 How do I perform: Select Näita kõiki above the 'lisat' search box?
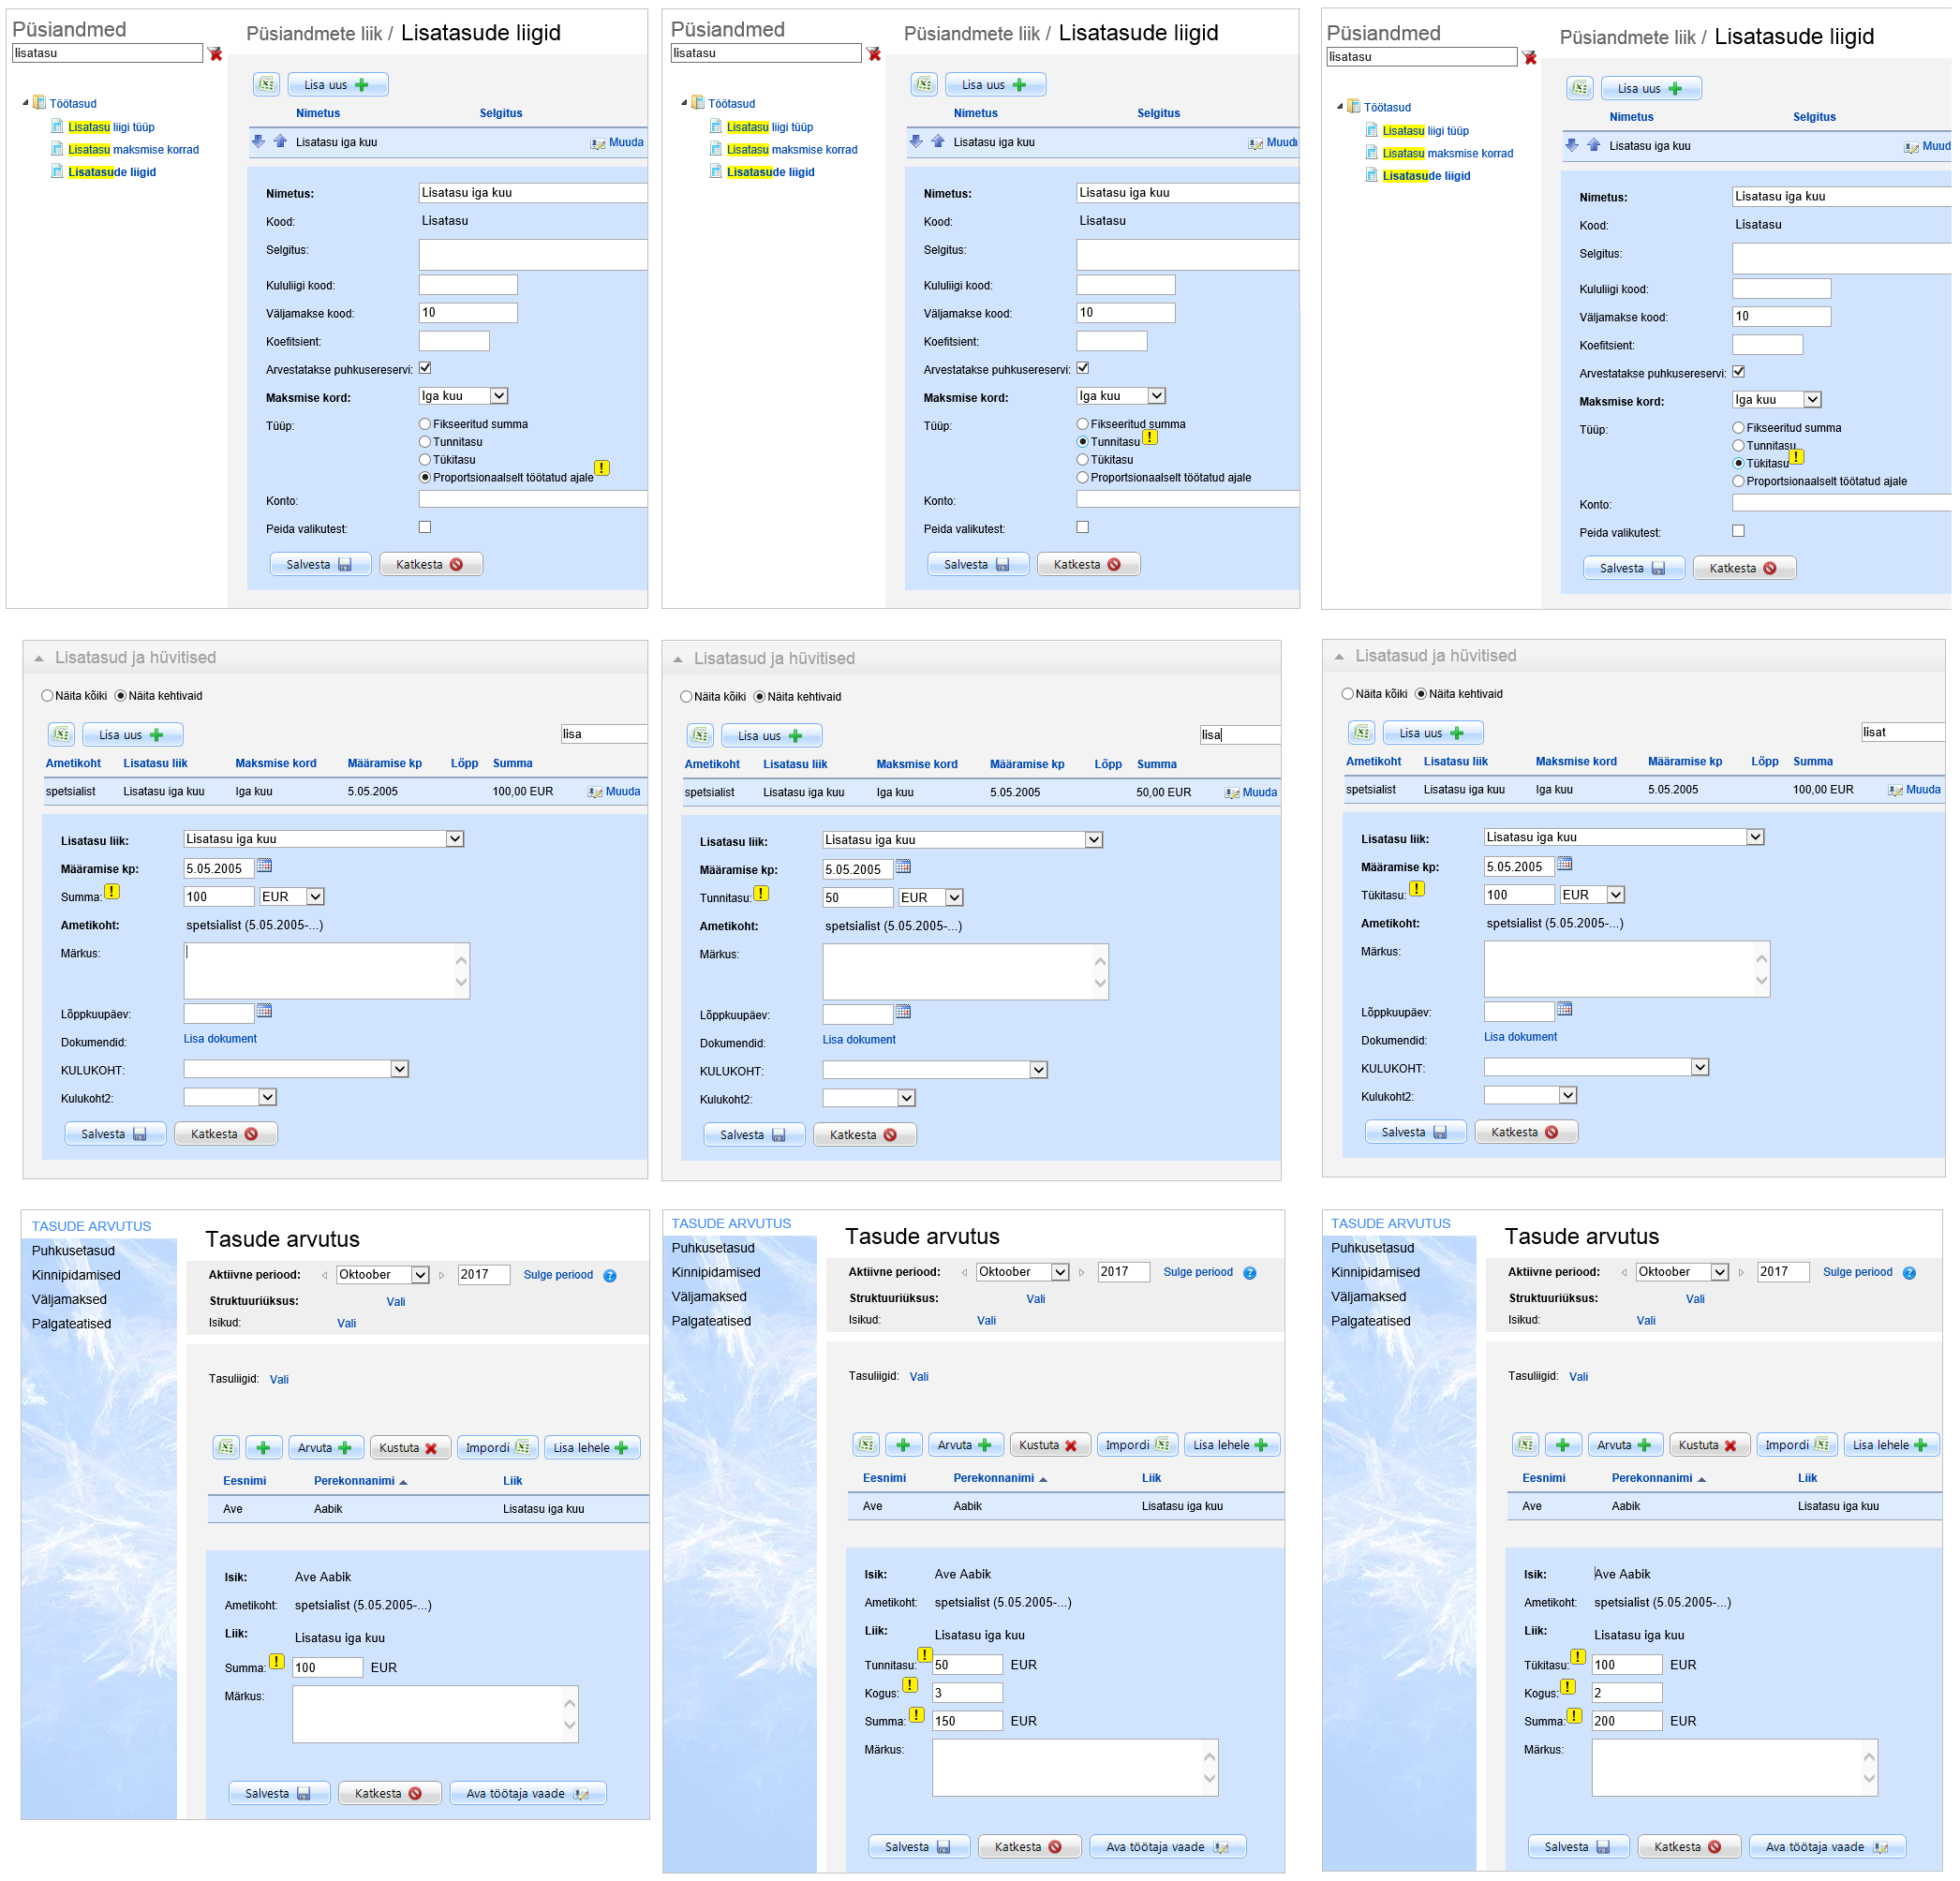tap(1347, 694)
